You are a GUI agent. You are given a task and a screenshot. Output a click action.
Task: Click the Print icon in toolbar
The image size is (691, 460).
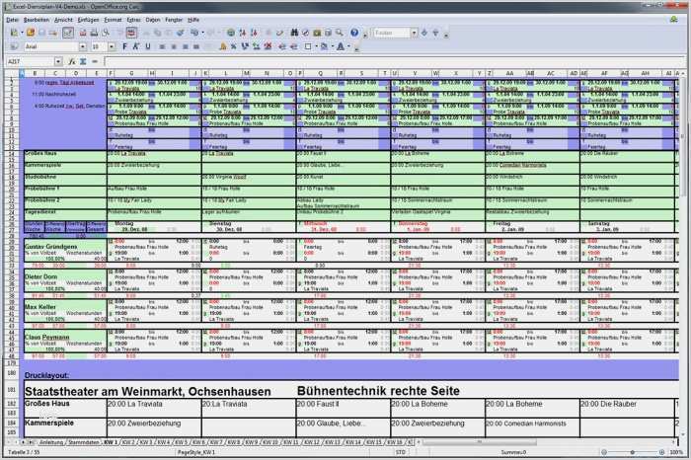pyautogui.click(x=94, y=33)
